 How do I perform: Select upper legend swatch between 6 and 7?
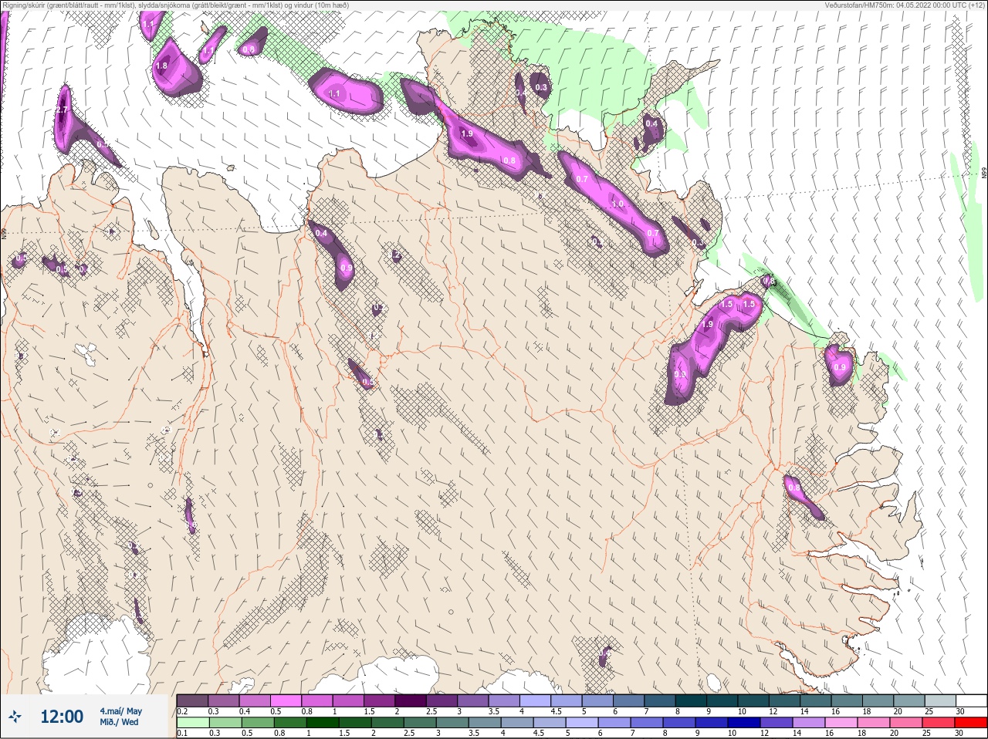[x=629, y=700]
